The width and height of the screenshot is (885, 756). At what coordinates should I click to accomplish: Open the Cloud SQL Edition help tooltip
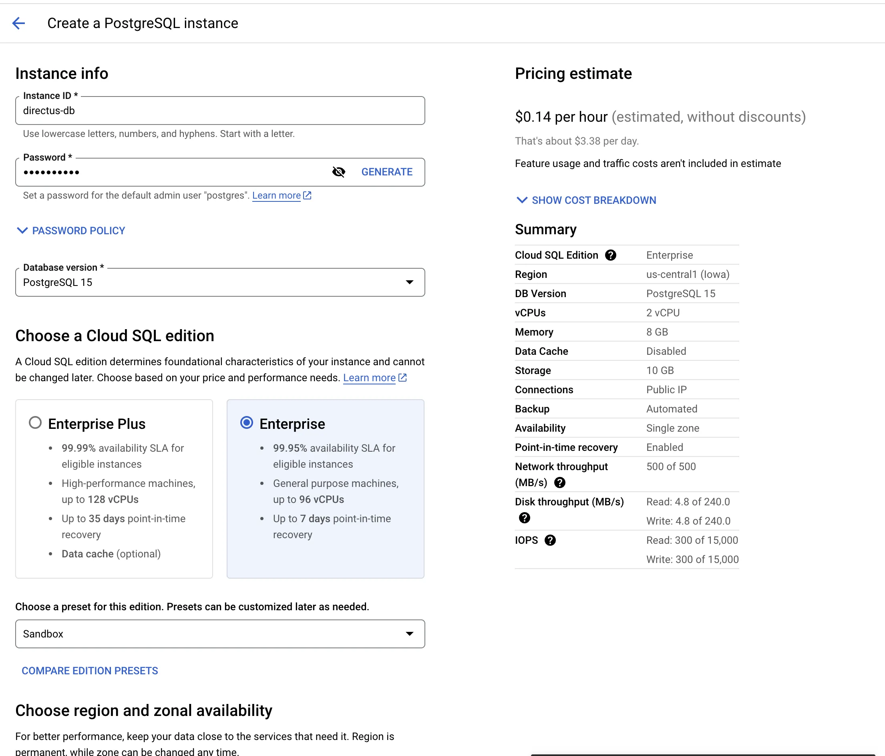pos(610,255)
